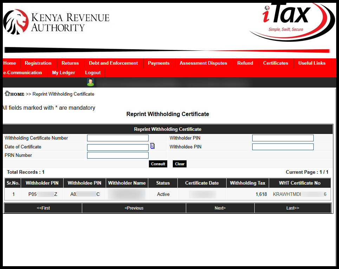This screenshot has height=269, width=339.
Task: Click the withholder PIN cell starting P05
Action: coord(43,194)
